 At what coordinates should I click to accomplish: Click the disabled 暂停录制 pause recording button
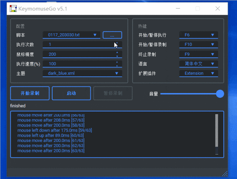click(x=113, y=93)
